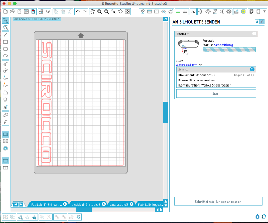Choose the Rectangle drawing tool
This screenshot has height=223, width=268.
(x=5, y=42)
